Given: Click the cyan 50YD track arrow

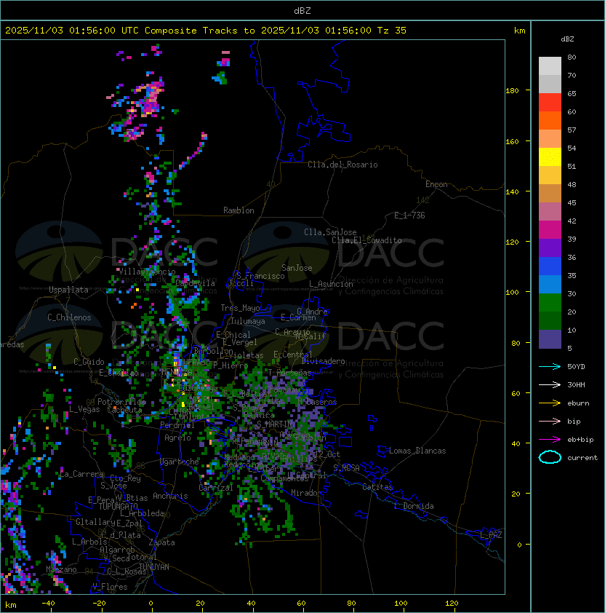Looking at the screenshot, I should point(550,367).
